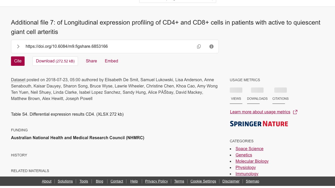Click the Dataset type label
The image size is (335, 188).
pyautogui.click(x=18, y=80)
